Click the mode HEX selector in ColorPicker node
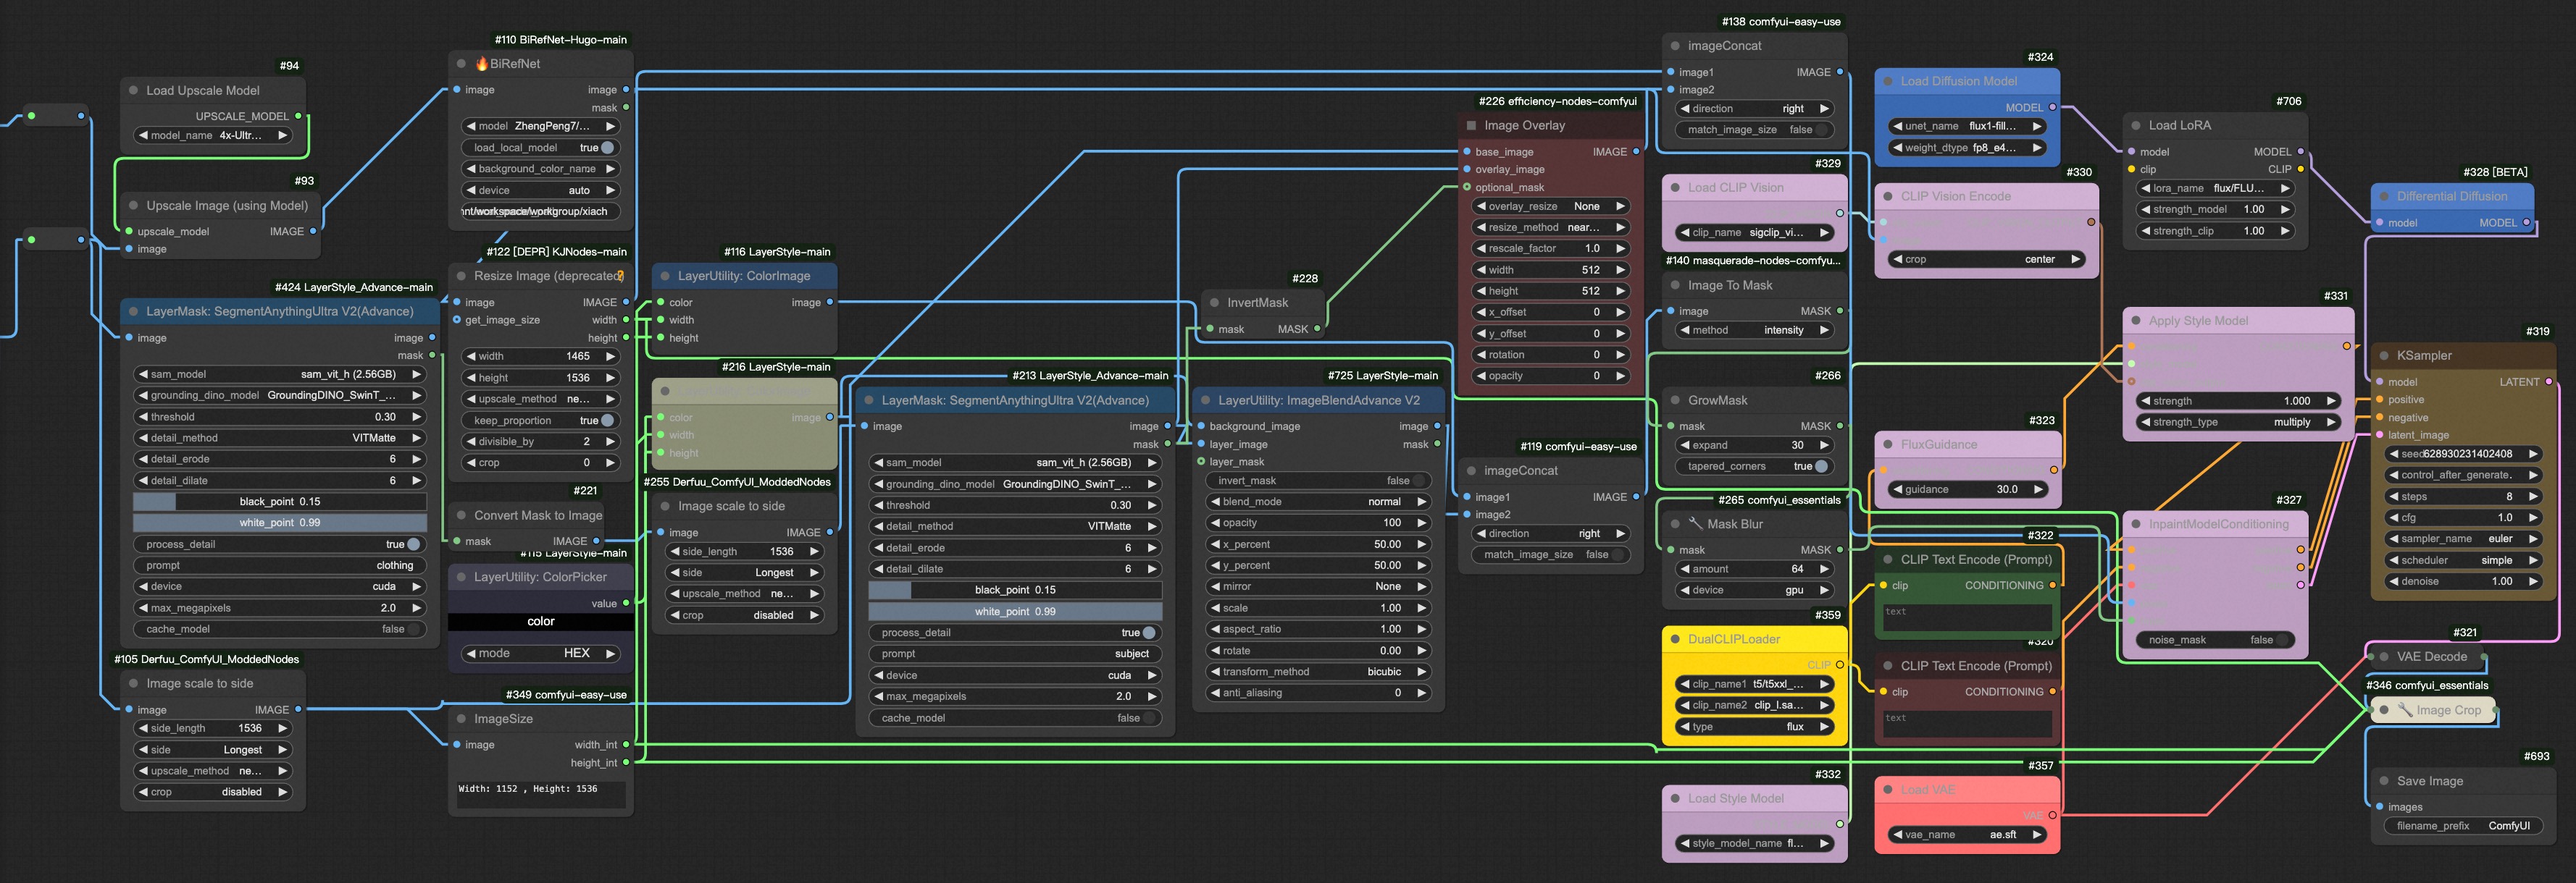The height and width of the screenshot is (883, 2576). point(541,654)
